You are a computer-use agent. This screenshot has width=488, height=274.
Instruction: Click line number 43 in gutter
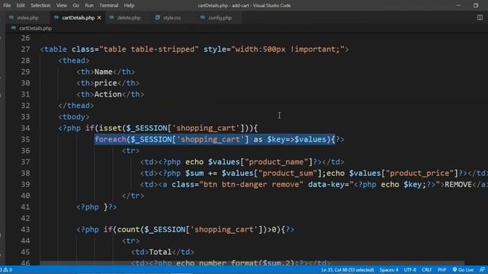coord(25,230)
